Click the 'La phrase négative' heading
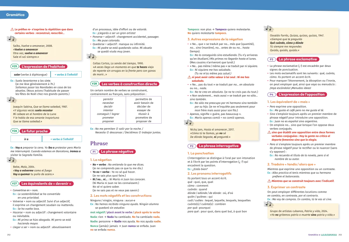The width and height of the screenshot is (349, 242). (x=117, y=152)
